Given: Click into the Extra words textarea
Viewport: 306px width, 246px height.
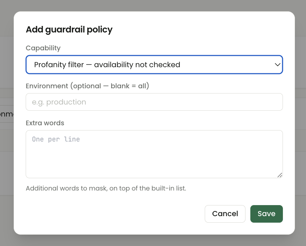Looking at the screenshot, I should [x=154, y=154].
